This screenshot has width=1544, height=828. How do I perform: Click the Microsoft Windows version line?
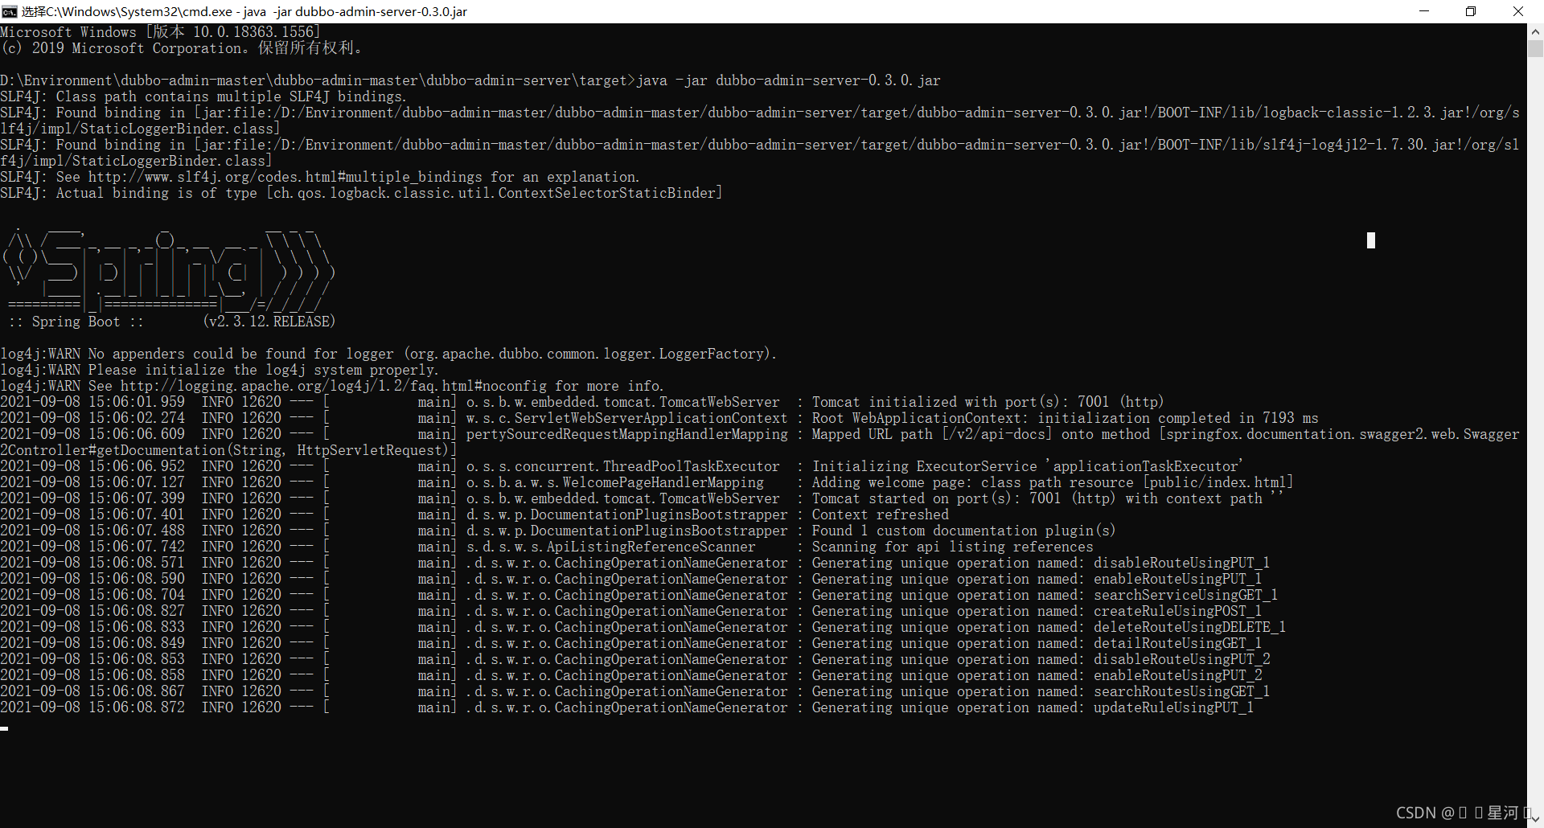161,32
